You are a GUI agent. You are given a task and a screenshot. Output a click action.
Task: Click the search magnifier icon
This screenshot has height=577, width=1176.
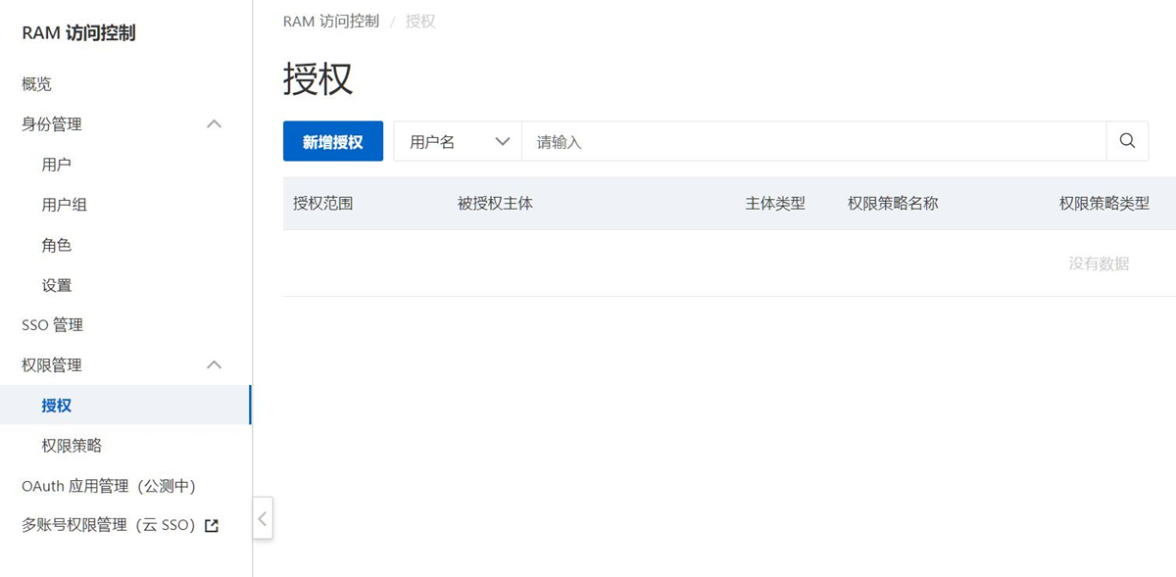coord(1127,141)
